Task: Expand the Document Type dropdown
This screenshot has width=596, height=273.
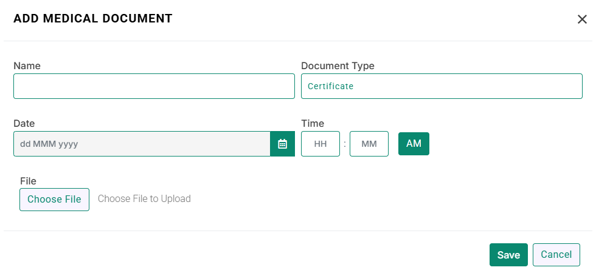Action: click(442, 86)
